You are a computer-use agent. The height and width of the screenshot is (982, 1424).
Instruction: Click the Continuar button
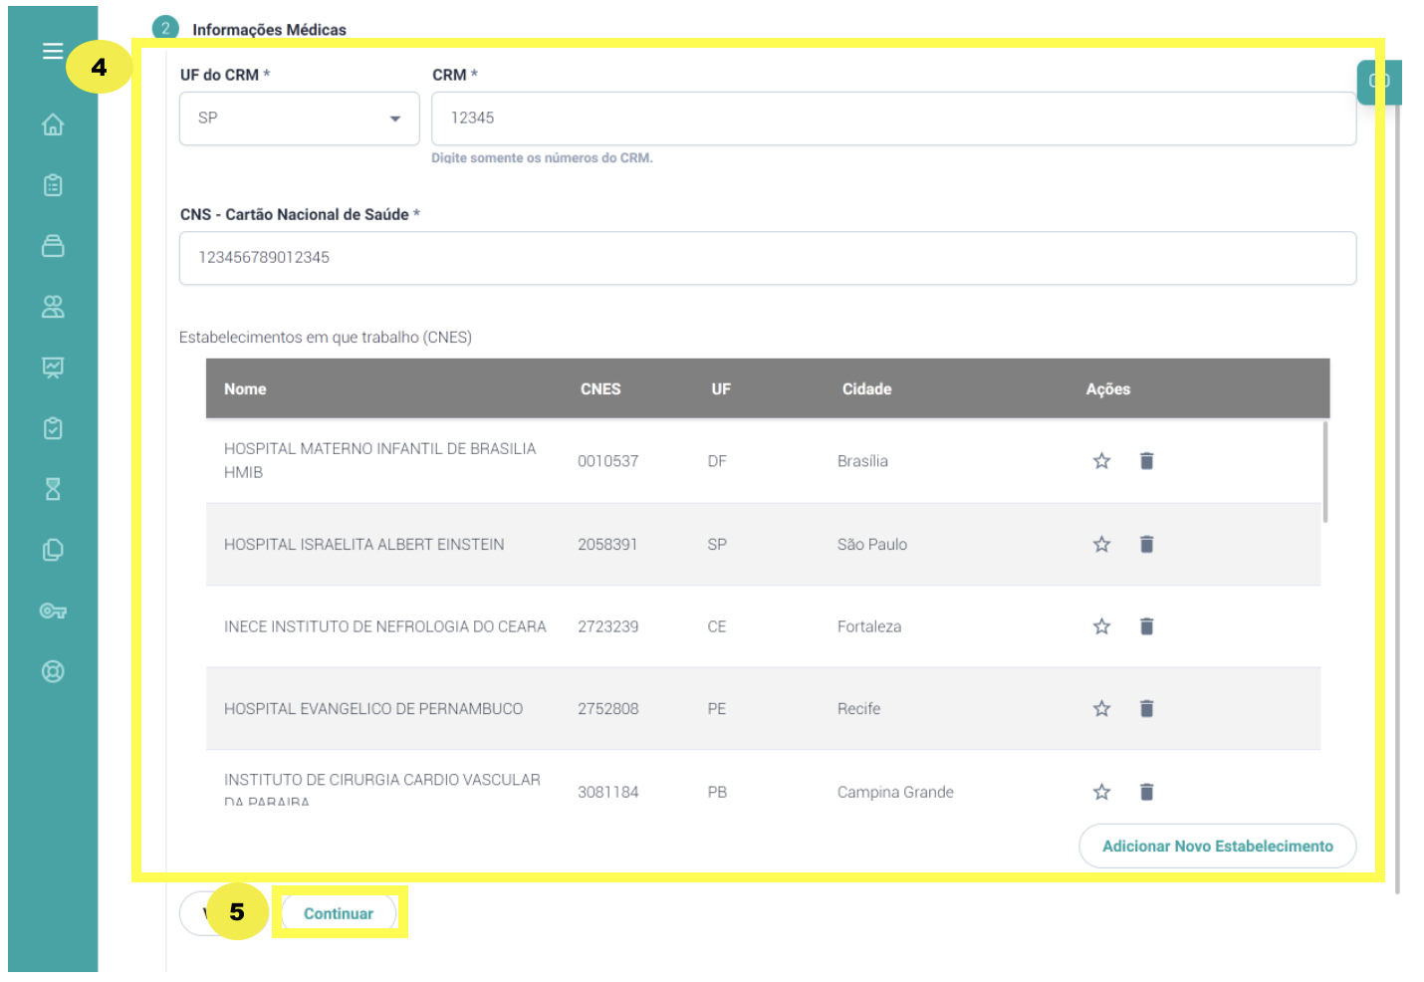tap(339, 913)
